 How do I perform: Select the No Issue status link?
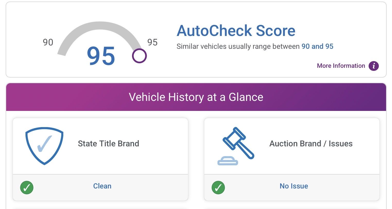(294, 186)
